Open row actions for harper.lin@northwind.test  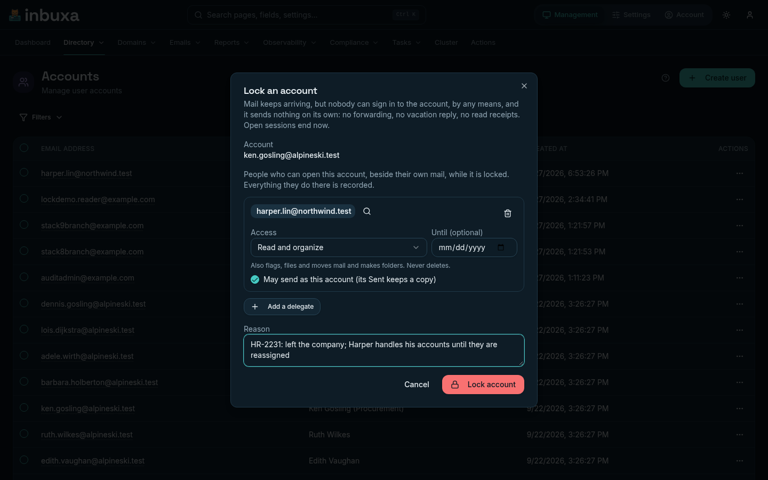click(740, 173)
